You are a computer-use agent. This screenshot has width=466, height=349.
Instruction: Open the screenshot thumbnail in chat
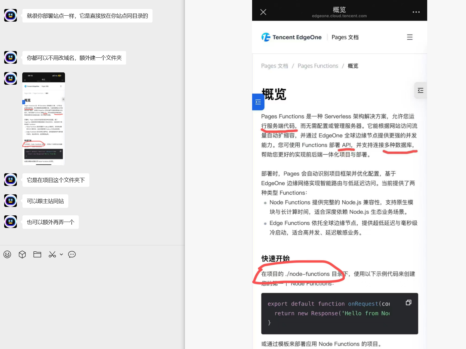pyautogui.click(x=44, y=119)
